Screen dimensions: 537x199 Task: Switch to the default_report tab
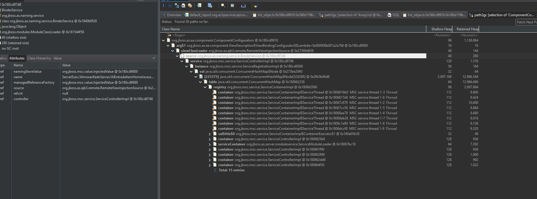point(216,15)
